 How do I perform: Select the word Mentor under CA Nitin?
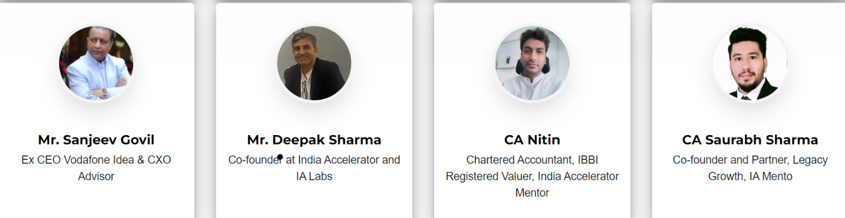[532, 193]
